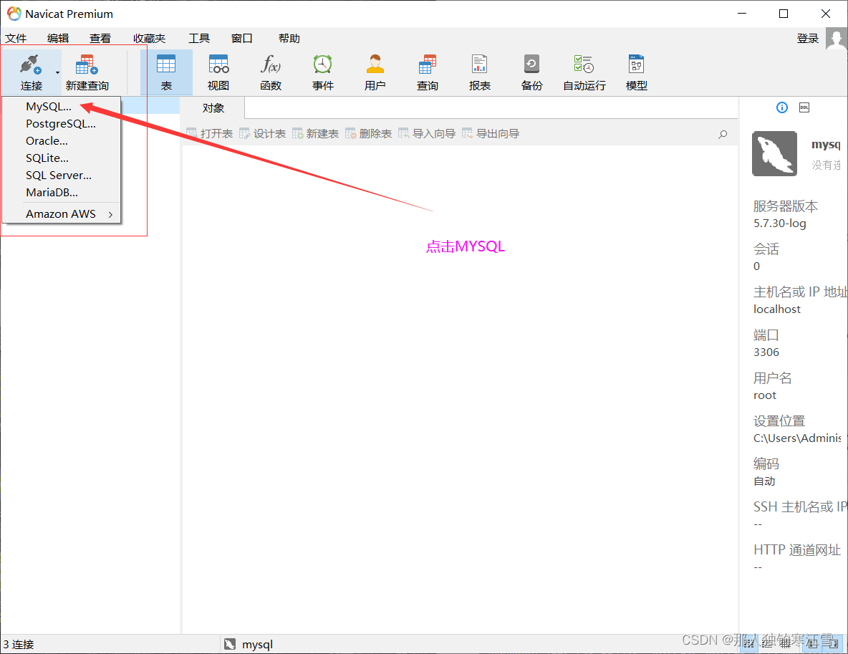This screenshot has width=848, height=654.
Task: Click the mysql dolphin connection thumbnail
Action: (x=774, y=153)
